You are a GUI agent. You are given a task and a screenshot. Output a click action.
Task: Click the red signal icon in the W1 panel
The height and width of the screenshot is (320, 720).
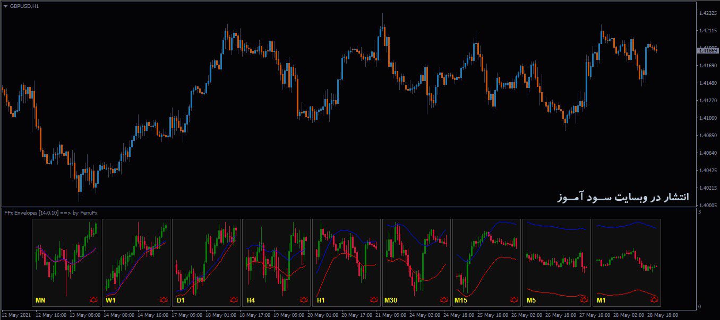(164, 300)
